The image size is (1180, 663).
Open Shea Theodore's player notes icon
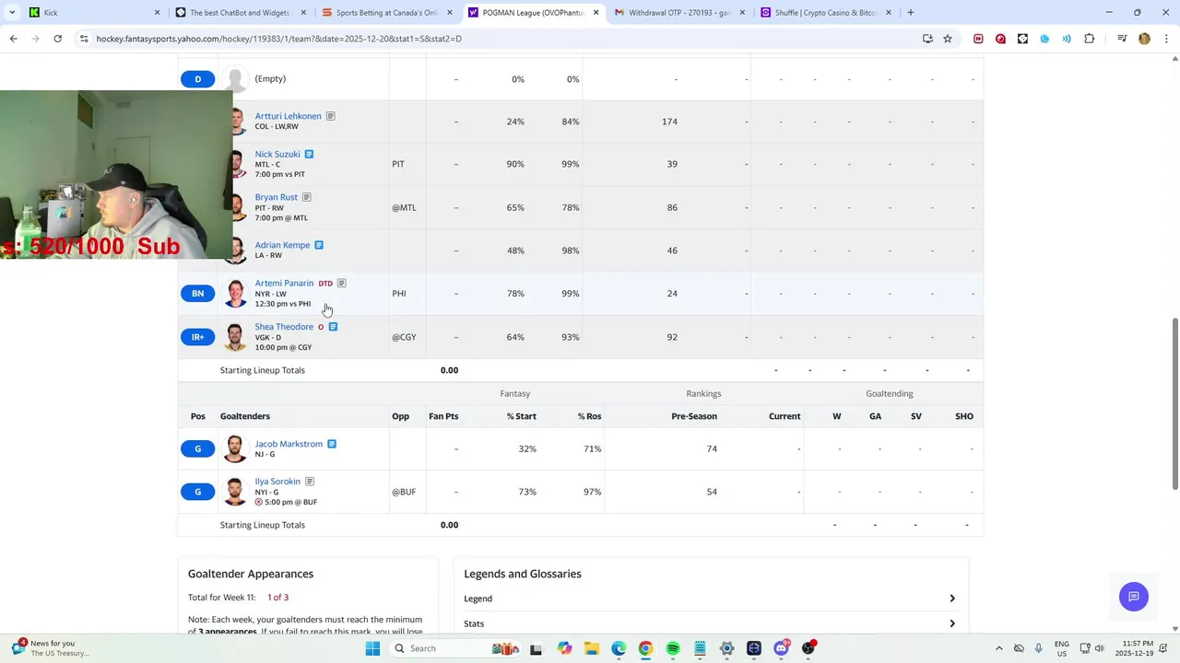(x=333, y=327)
